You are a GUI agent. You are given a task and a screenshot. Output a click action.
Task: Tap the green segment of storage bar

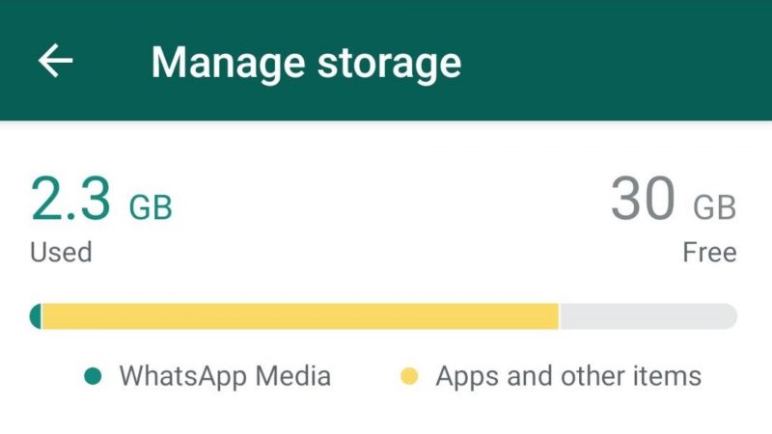pos(36,316)
